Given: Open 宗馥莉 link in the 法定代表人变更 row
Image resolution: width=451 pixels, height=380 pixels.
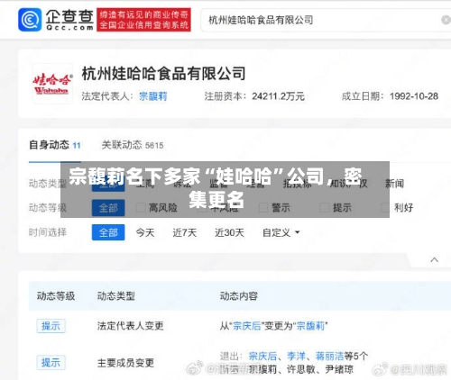Looking at the screenshot, I should (310, 326).
